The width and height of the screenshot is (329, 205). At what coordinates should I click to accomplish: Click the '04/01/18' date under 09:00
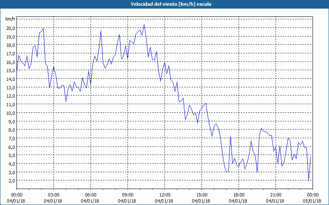coord(127,201)
